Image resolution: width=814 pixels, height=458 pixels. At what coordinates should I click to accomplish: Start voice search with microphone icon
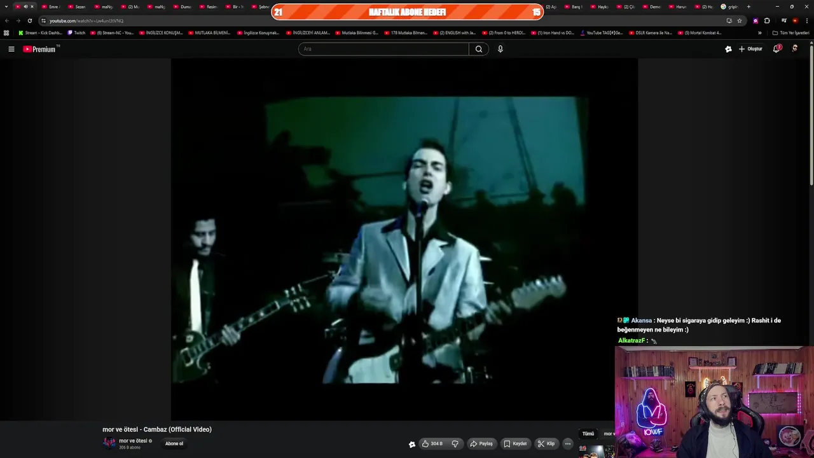click(500, 49)
